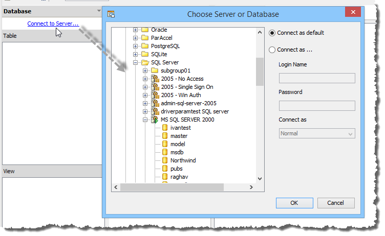Click the Oracle folder icon
Viewport: 385px width, 236px height.
(145, 30)
